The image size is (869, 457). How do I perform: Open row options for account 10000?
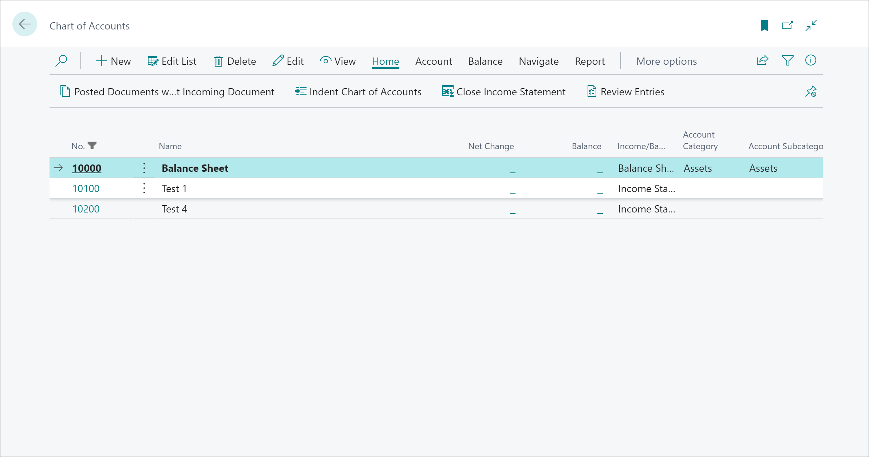[144, 168]
